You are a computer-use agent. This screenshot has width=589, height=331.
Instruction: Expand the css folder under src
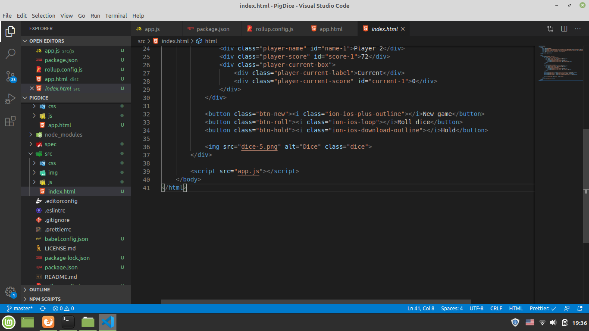76,163
